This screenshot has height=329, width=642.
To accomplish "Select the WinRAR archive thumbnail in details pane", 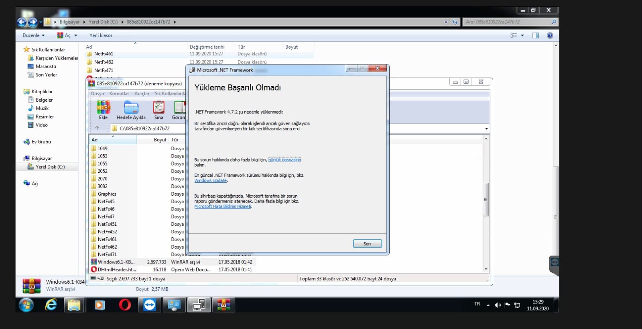I will 31,286.
